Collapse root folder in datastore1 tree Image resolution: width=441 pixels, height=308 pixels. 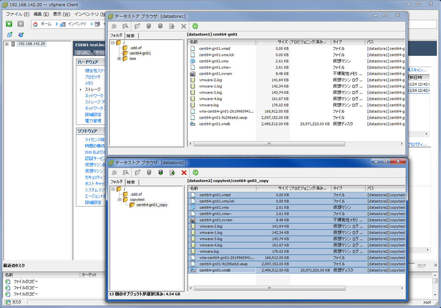pyautogui.click(x=113, y=43)
